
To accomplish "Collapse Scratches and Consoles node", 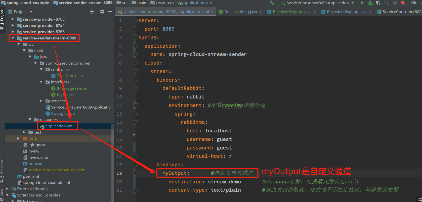I will click(7, 195).
